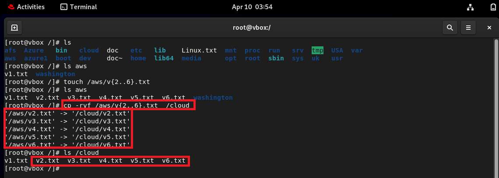The height and width of the screenshot is (178, 499).
Task: Click the Terminal app icon in top bar
Action: [63, 7]
